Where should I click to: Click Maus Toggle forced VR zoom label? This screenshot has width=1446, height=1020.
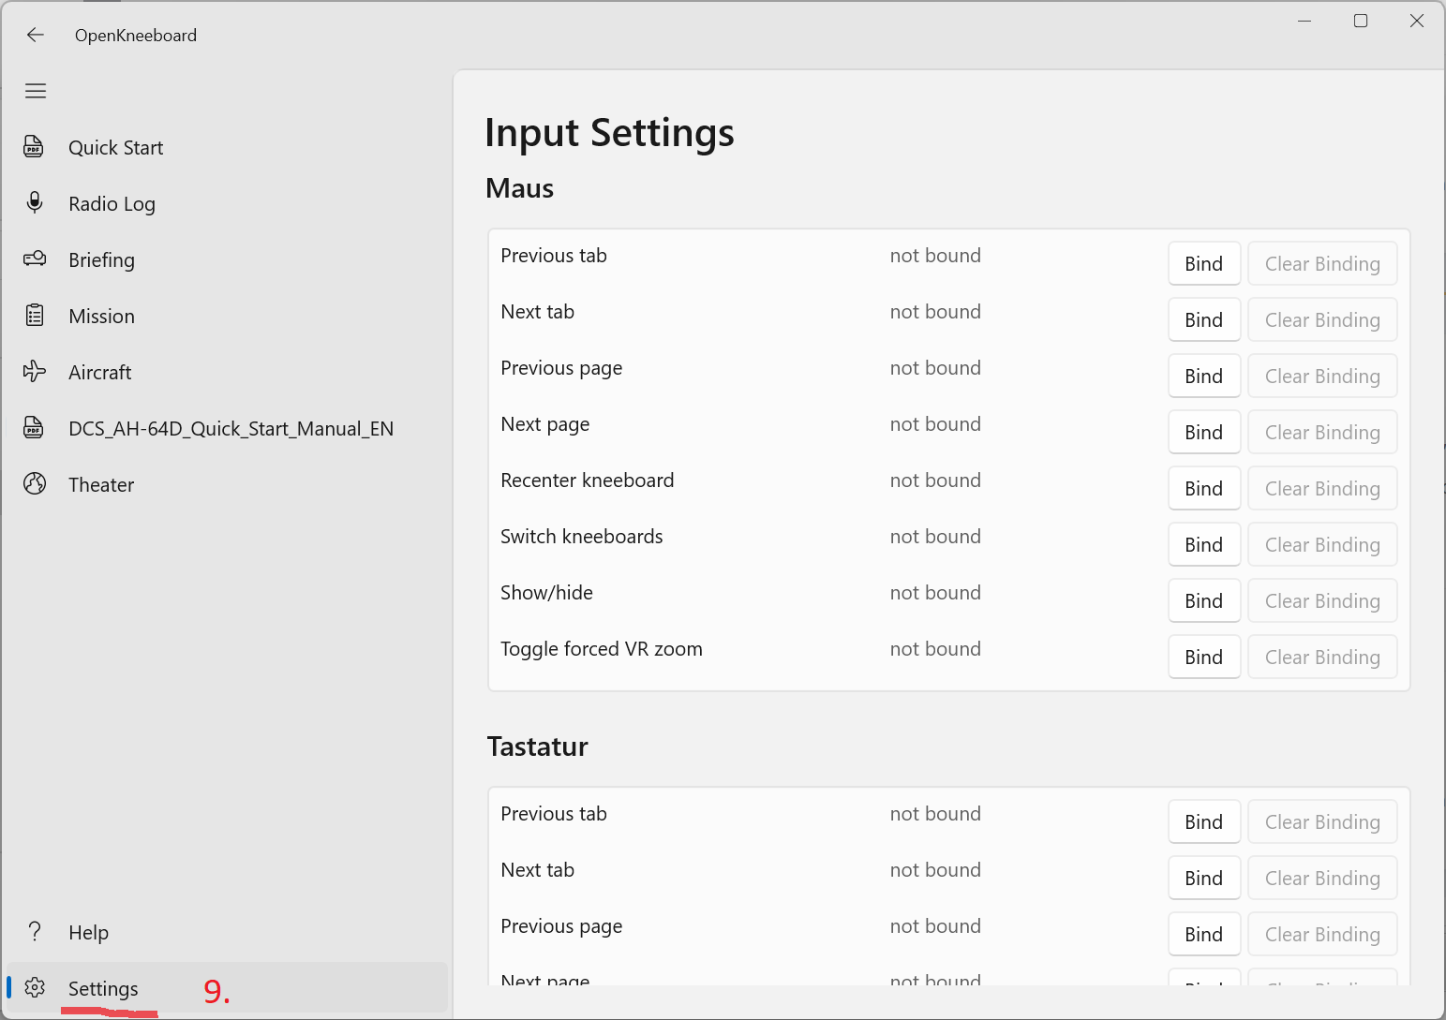click(x=602, y=649)
